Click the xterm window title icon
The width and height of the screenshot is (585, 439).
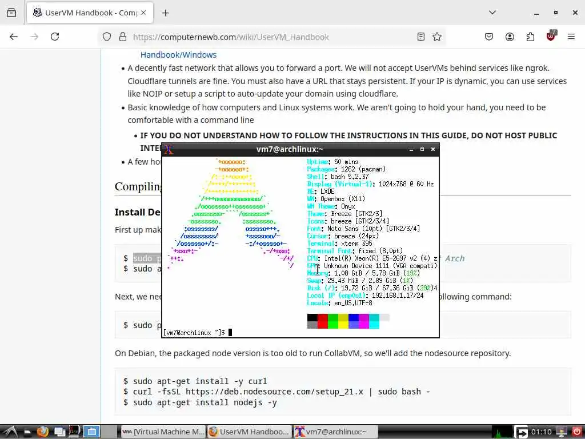click(169, 149)
